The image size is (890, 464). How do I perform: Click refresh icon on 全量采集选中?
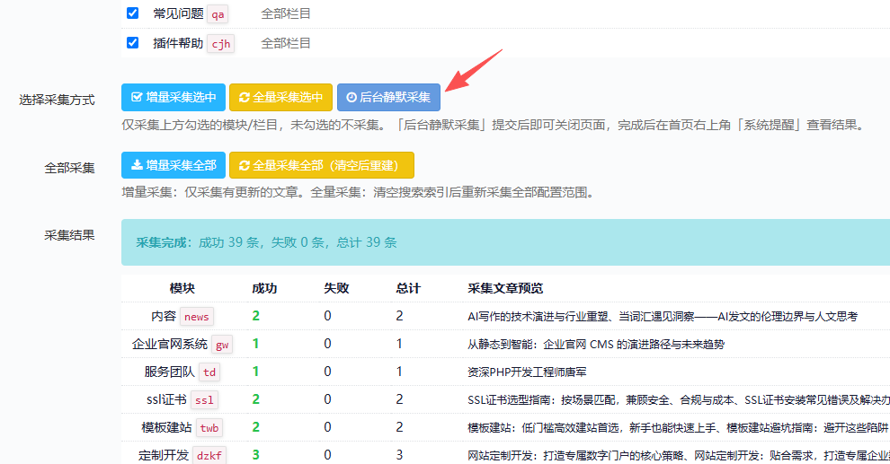[244, 98]
